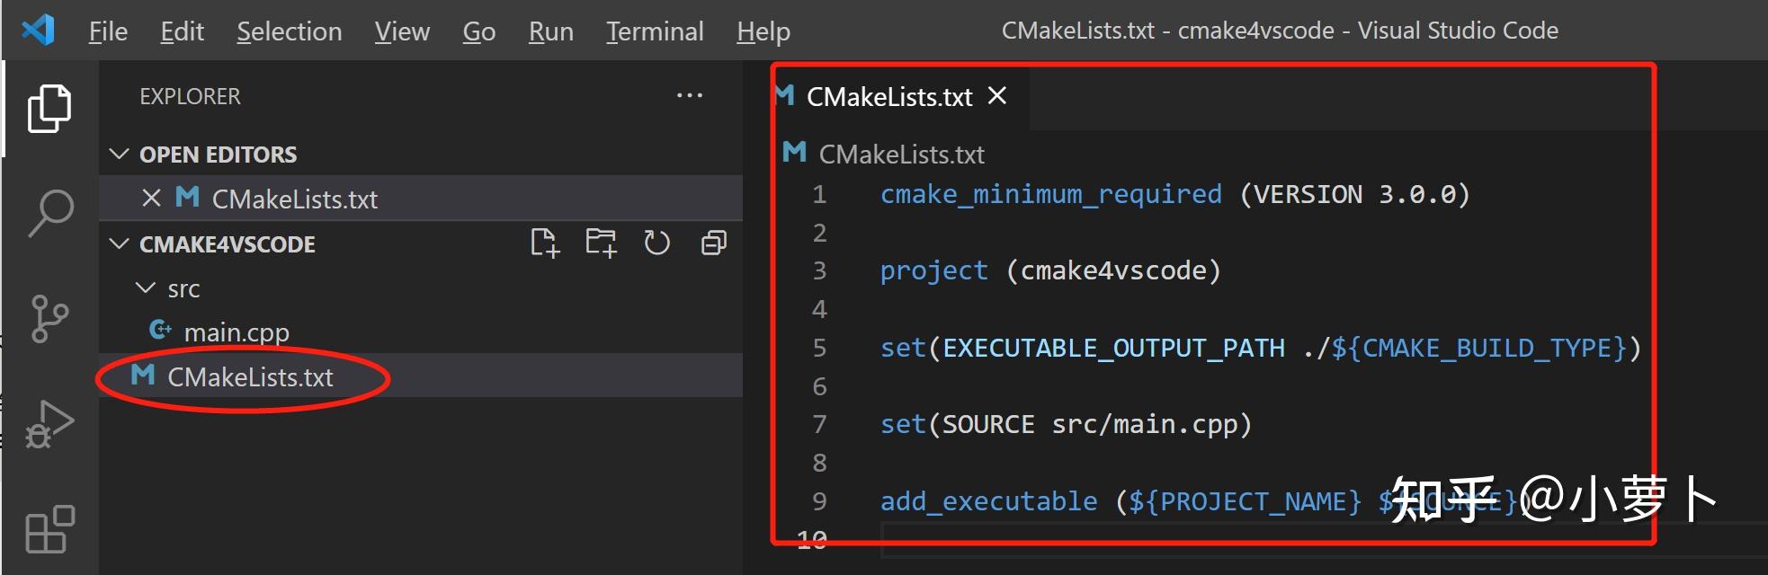The image size is (1768, 575).
Task: Close CMakeLists.txt in Open Editors list
Action: (151, 199)
